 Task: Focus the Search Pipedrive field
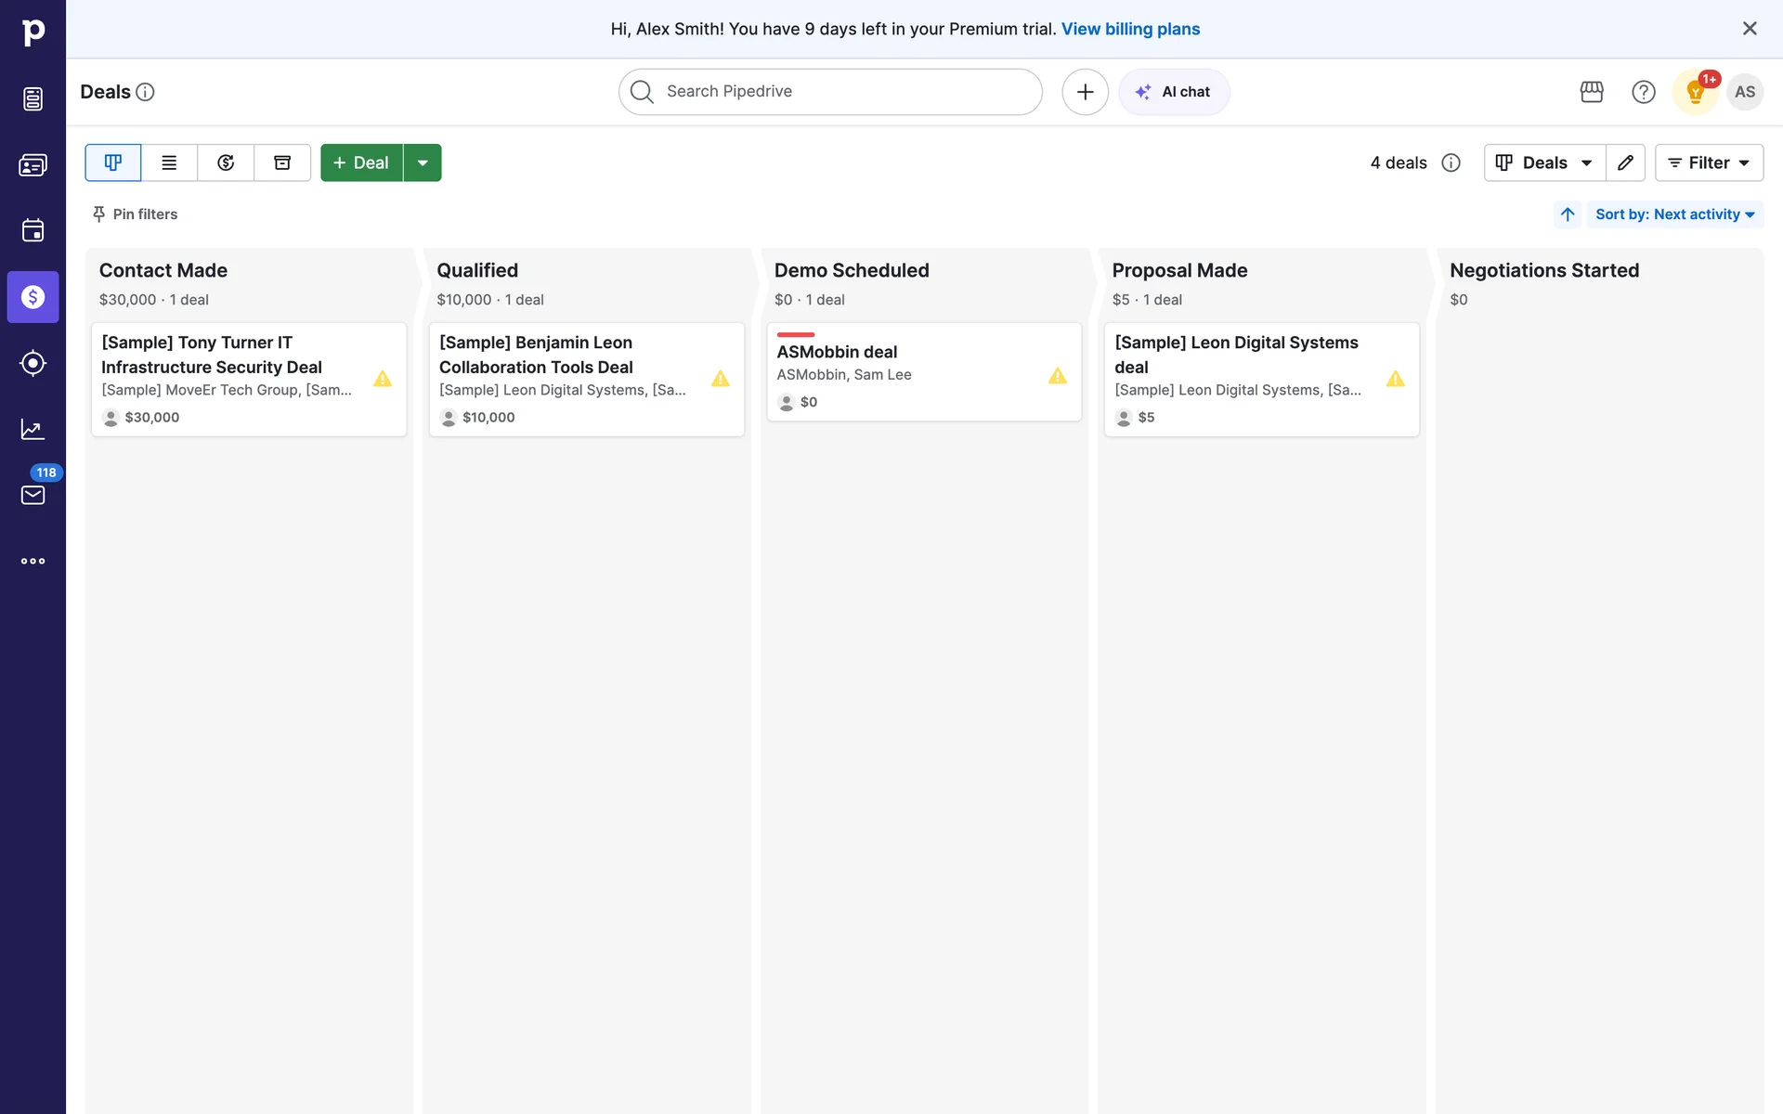(830, 92)
